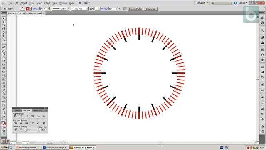Select the Paintbrush tool
Viewport: 266px width, 150px height.
[x=4, y=47]
